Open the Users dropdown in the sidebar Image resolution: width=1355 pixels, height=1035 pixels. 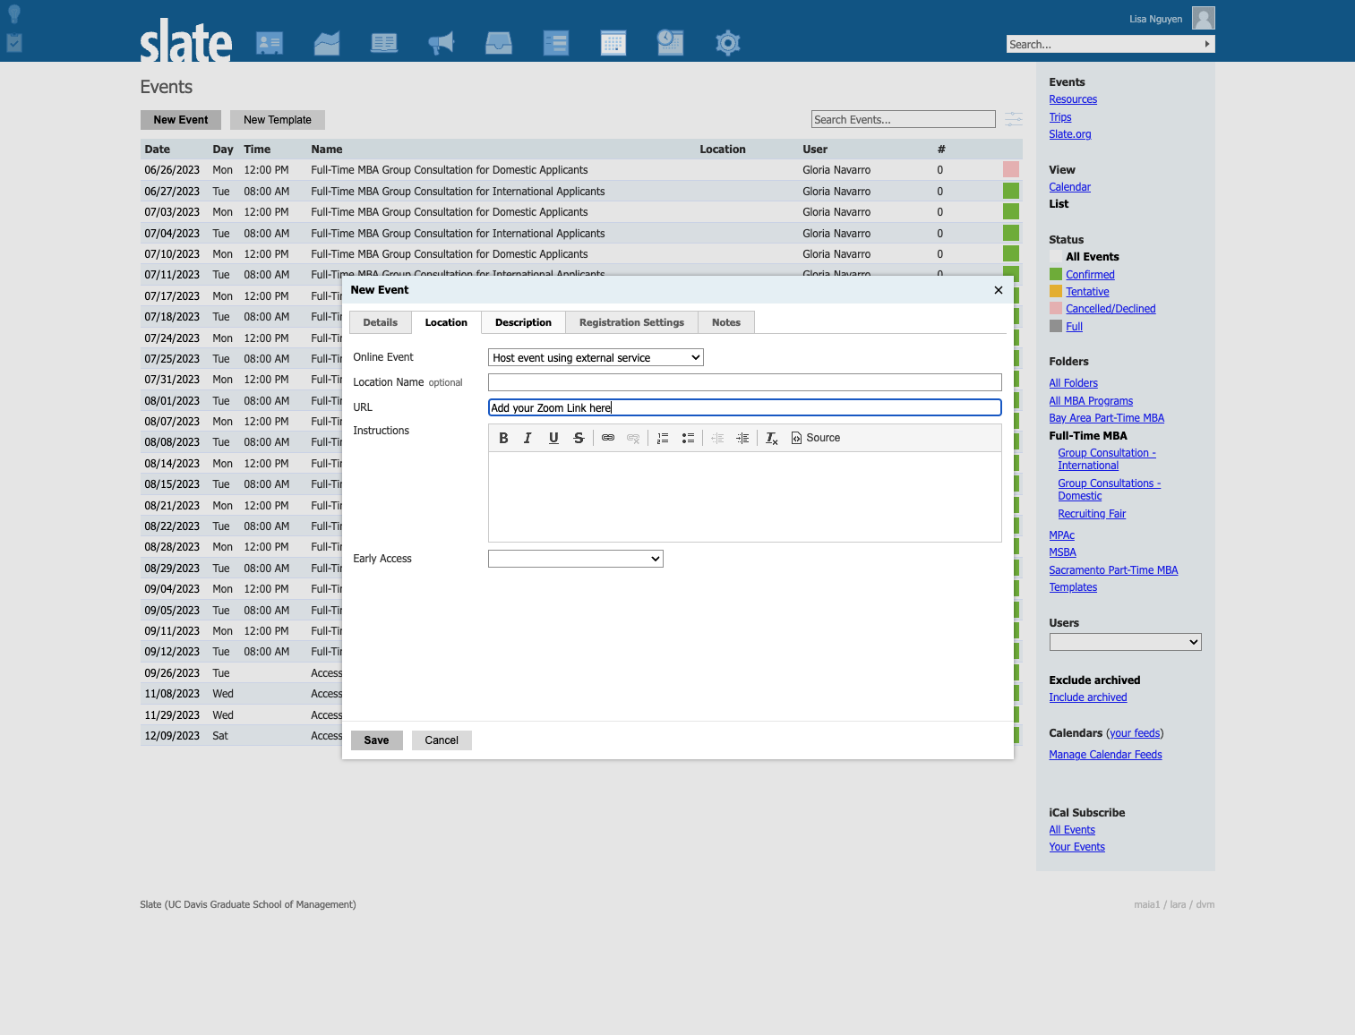[x=1125, y=642]
